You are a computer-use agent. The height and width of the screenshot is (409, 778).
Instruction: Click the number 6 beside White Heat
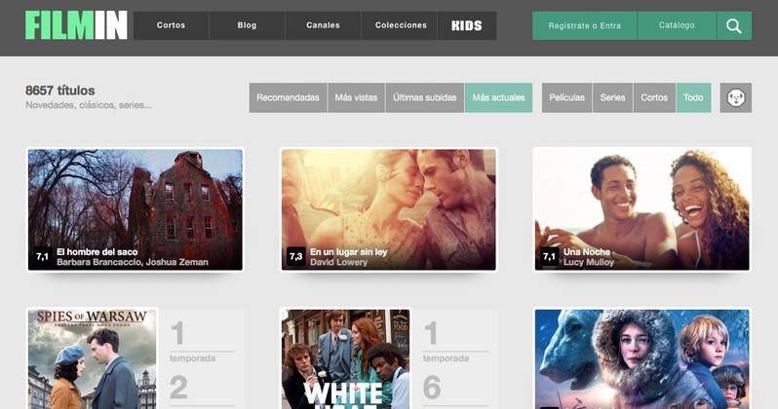click(432, 388)
